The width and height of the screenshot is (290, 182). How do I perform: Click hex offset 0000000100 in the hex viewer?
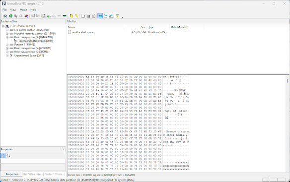point(76,131)
